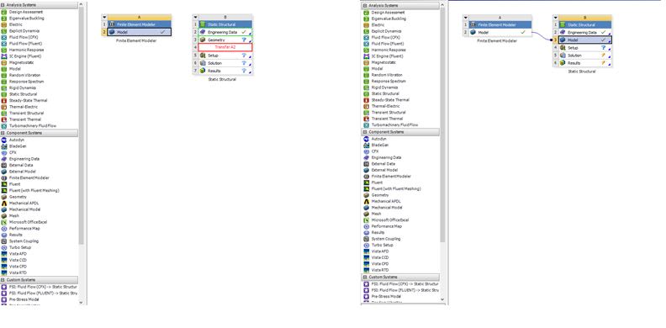Select Engineering Data cell in left system B
This screenshot has height=328, width=666.
pyautogui.click(x=225, y=32)
